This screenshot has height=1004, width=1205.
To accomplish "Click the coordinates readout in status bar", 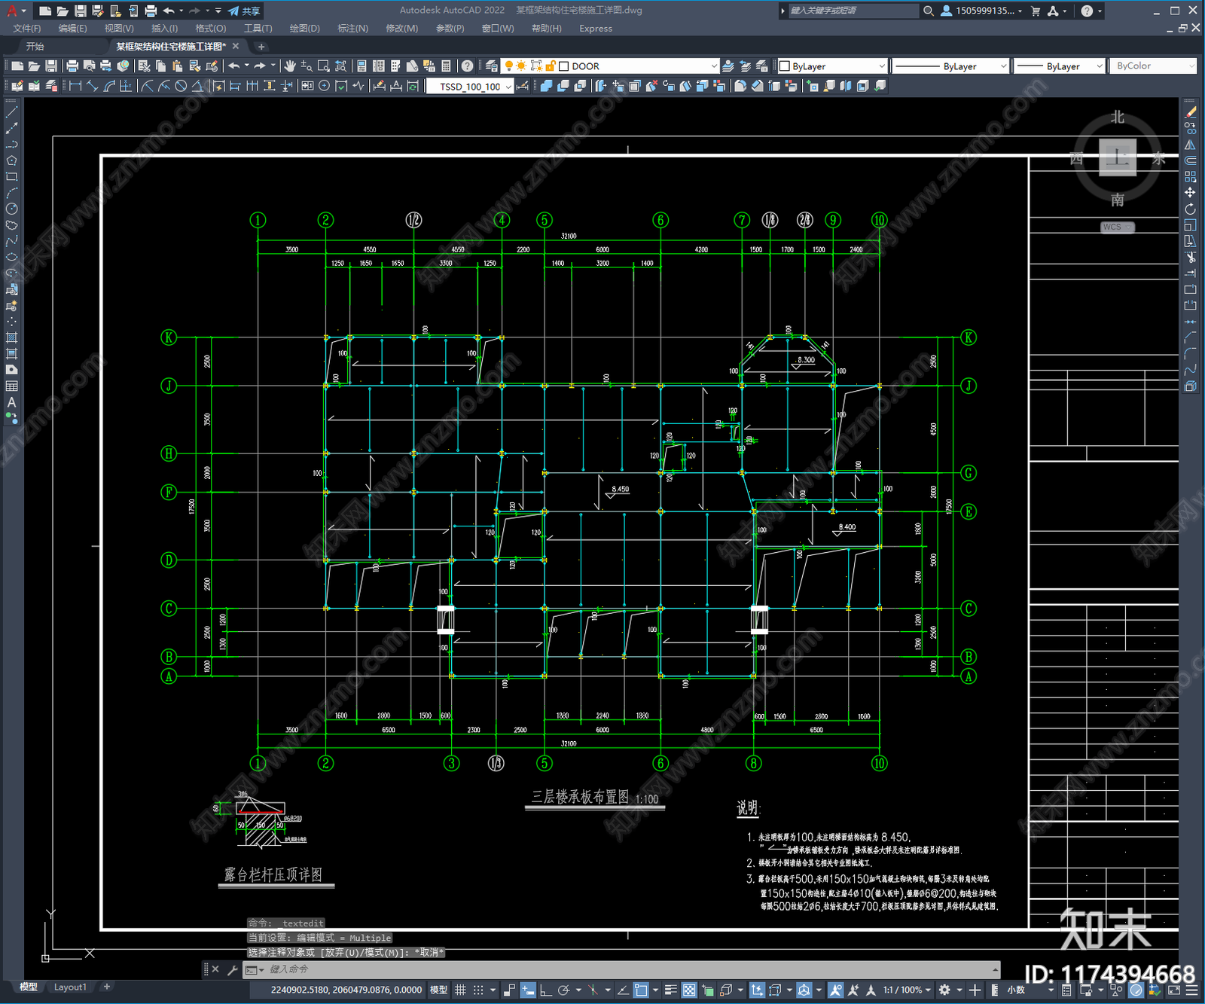I will pos(346,990).
